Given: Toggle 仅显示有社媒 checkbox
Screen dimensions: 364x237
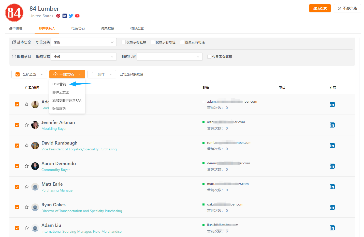Looking at the screenshot, I should coord(124,42).
